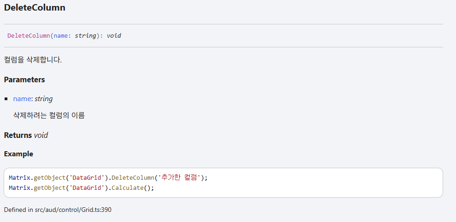Click 'DataGrid' string in the second code line
This screenshot has width=456, height=222.
[x=87, y=188]
